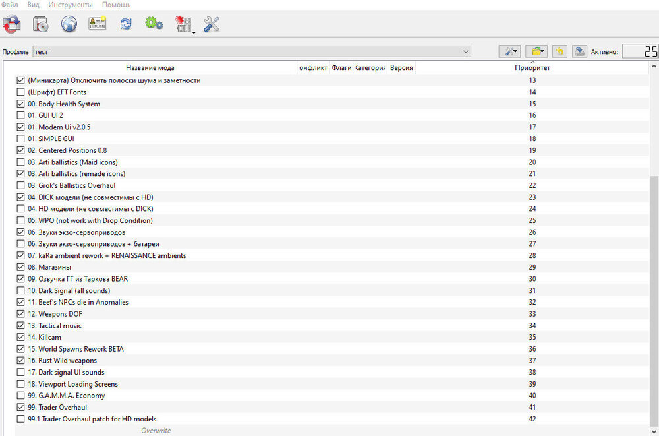This screenshot has height=436, width=659.
Task: Open the Файл menu
Action: click(x=10, y=5)
